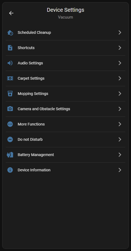Select the Battery Management label

click(36, 155)
